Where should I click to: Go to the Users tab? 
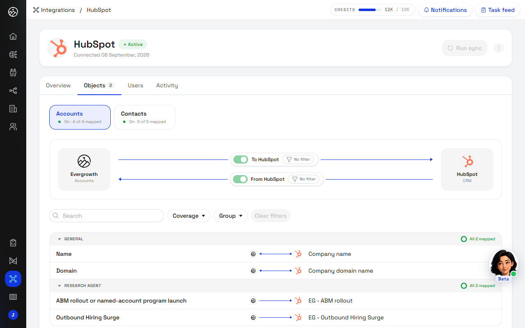[135, 85]
